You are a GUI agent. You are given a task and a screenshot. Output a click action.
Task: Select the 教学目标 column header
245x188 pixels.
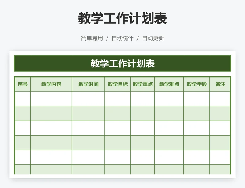118,84
